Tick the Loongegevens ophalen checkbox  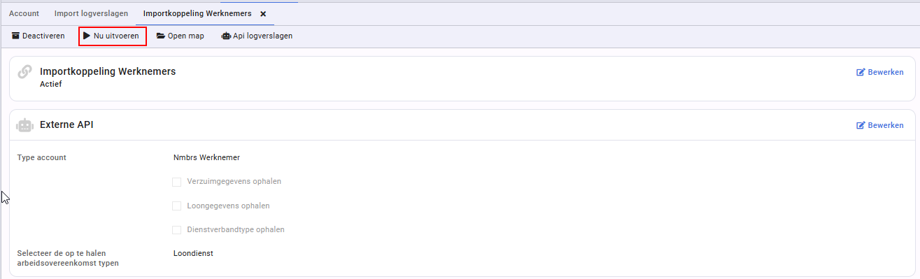pos(177,206)
